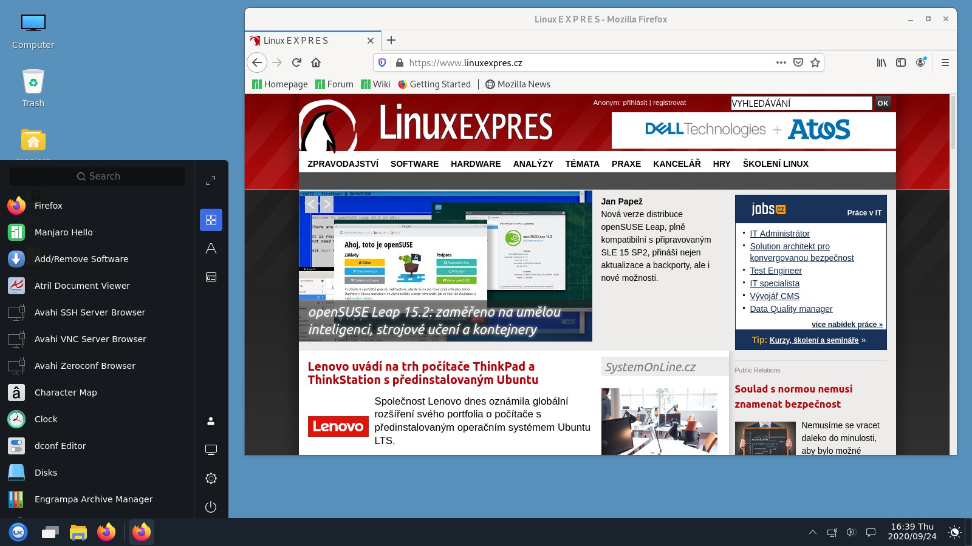The height and width of the screenshot is (546, 972).
Task: Show previous slide in the article carousel
Action: (x=312, y=204)
